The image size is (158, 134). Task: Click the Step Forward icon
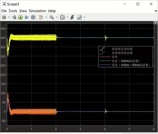tap(27, 17)
